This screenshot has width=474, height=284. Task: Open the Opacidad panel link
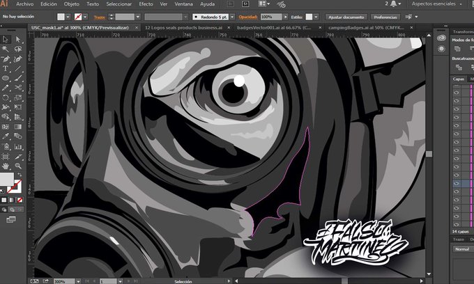tap(248, 17)
